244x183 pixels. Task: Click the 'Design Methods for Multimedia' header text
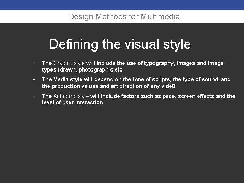tap(124, 17)
